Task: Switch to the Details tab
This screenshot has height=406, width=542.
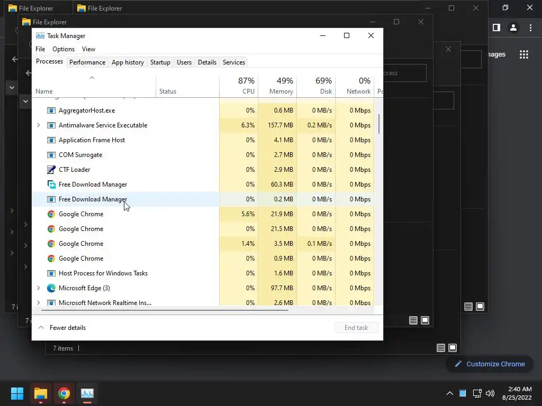Action: coord(207,62)
